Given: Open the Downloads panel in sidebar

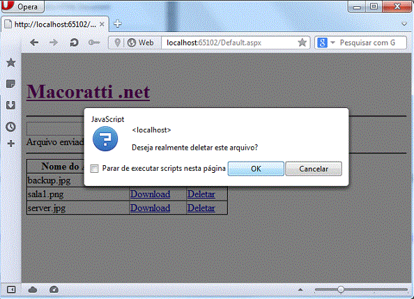Looking at the screenshot, I should point(11,105).
